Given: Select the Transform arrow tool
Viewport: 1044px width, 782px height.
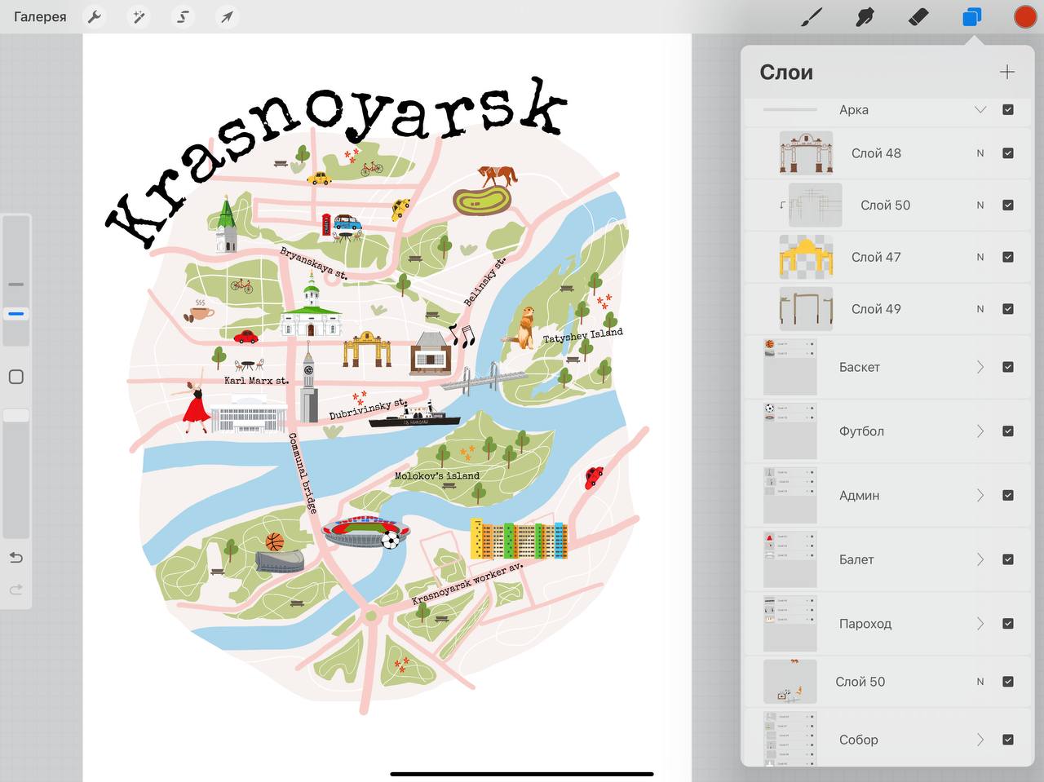Looking at the screenshot, I should click(x=227, y=16).
